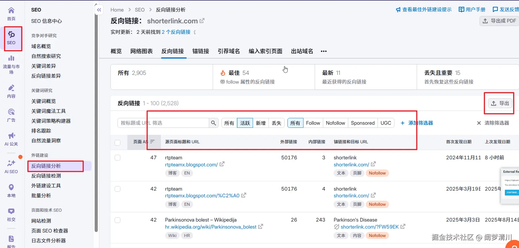
Task: Click the 导出 export button
Action: point(500,103)
